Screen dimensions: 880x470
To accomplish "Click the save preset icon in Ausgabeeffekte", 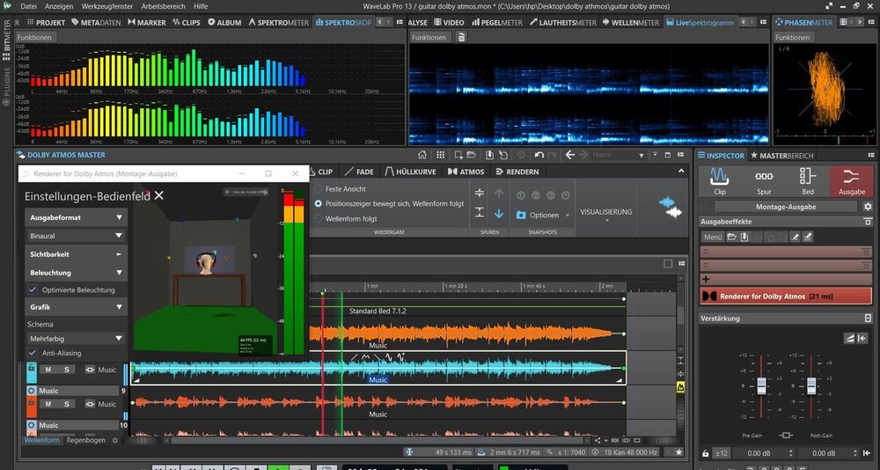I will point(744,237).
